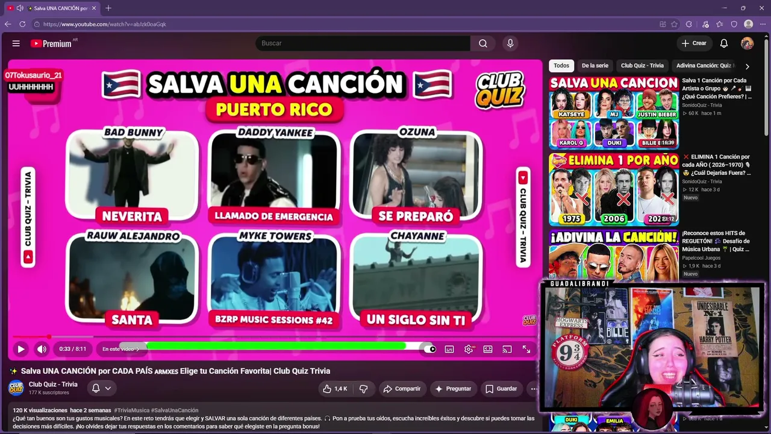Open the browser media control icon
The image size is (771, 434).
point(705,24)
